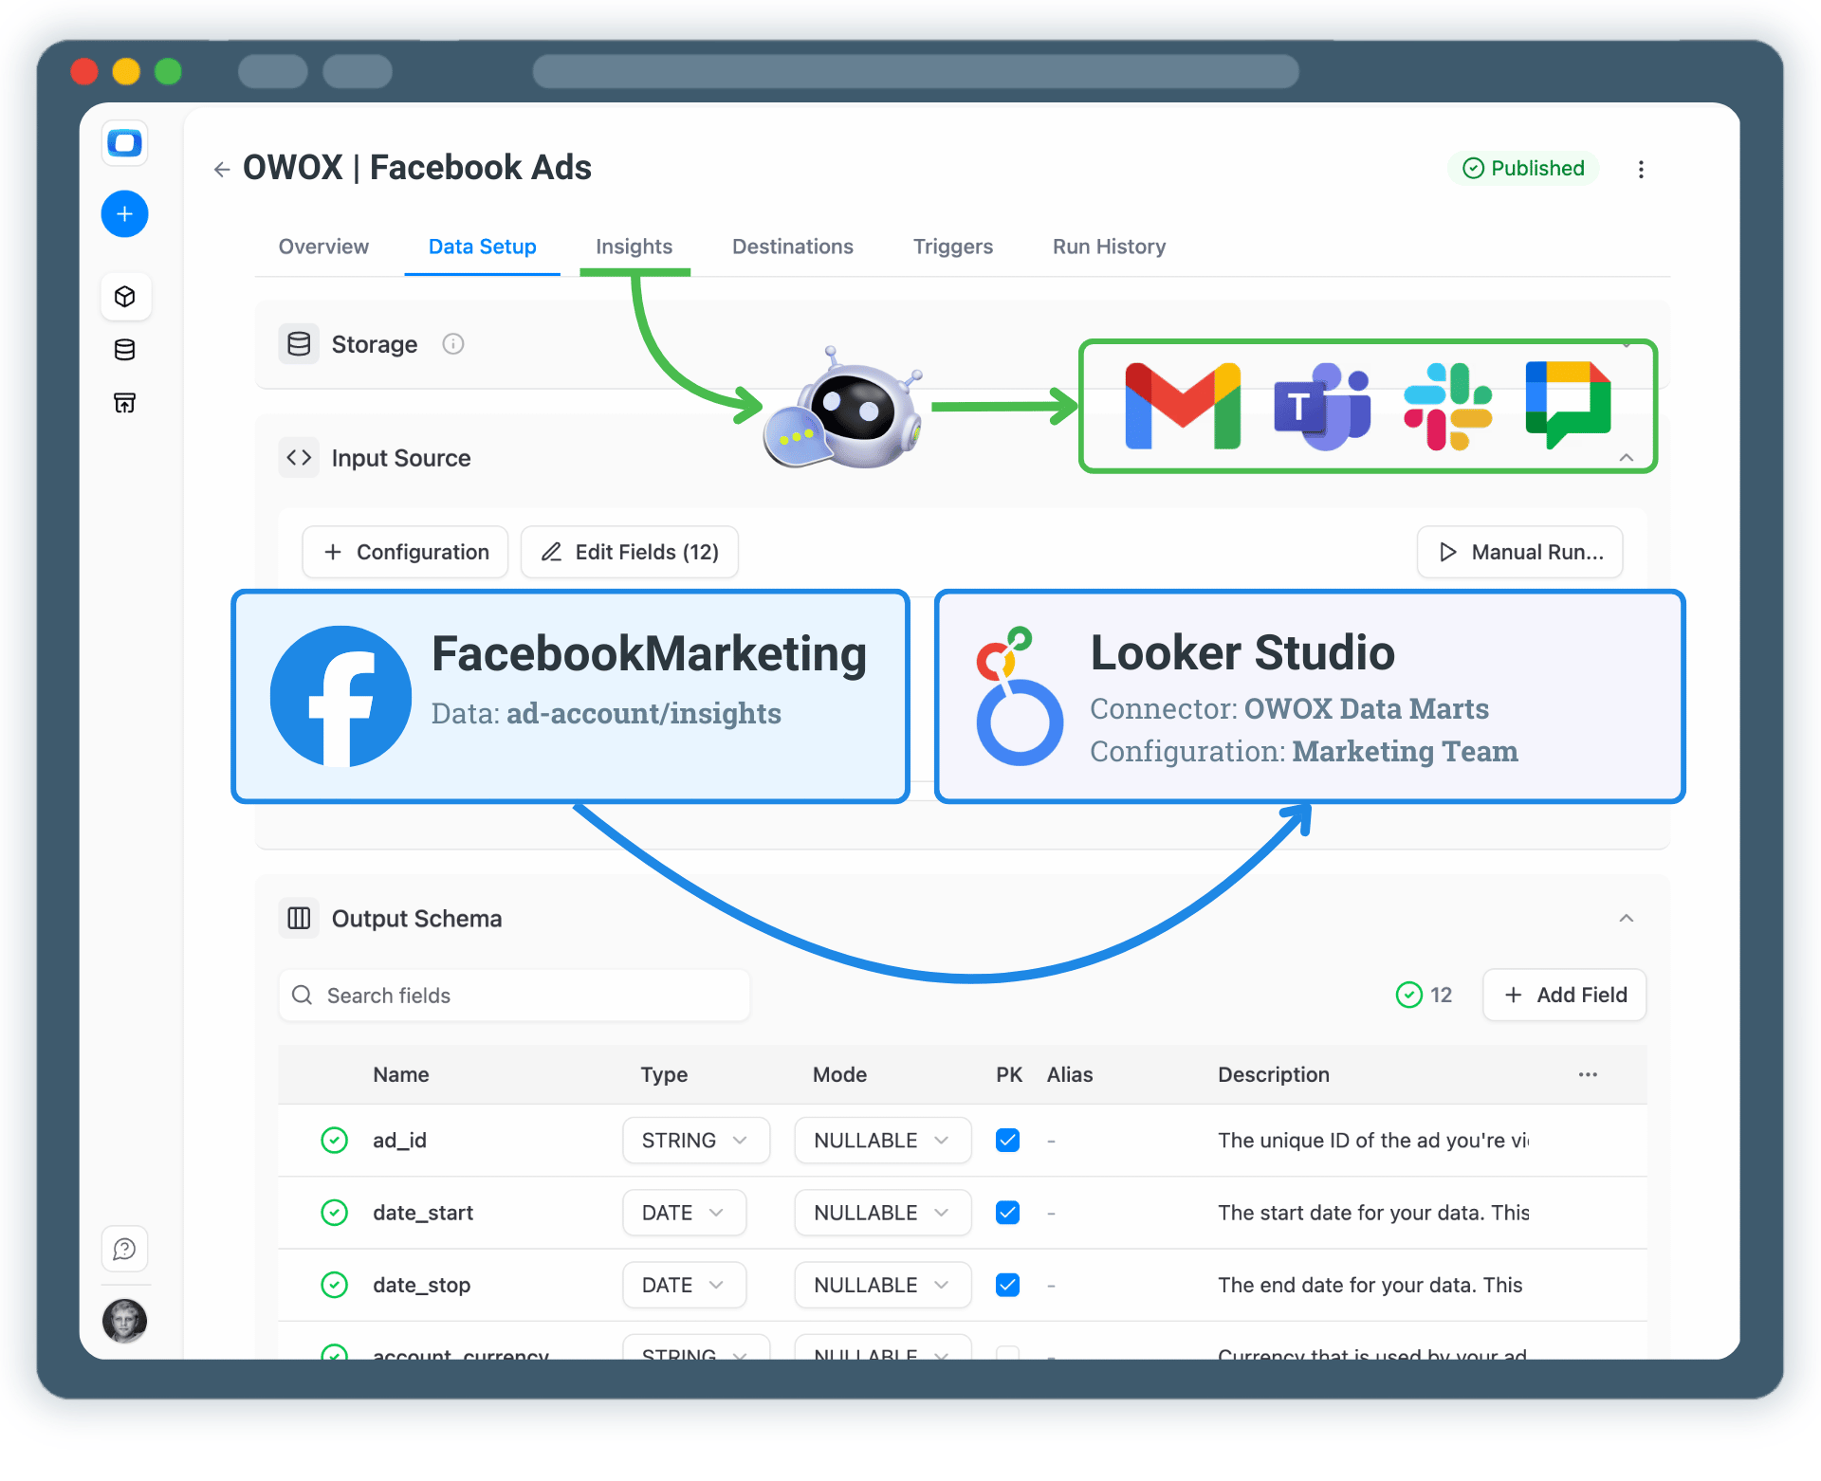Click the Add Field button
Screen dimensions: 1821x1481
[x=1563, y=995]
